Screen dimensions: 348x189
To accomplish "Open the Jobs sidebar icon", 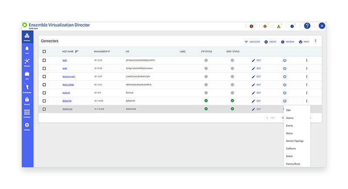I will click(x=27, y=75).
